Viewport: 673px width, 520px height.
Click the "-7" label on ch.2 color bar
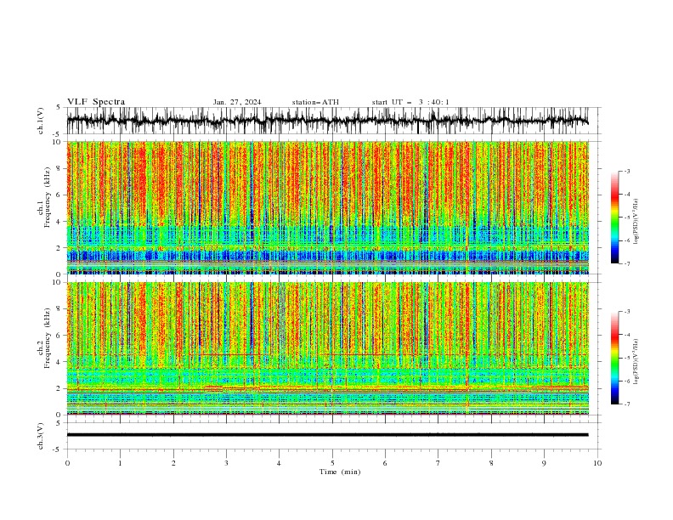pyautogui.click(x=627, y=404)
